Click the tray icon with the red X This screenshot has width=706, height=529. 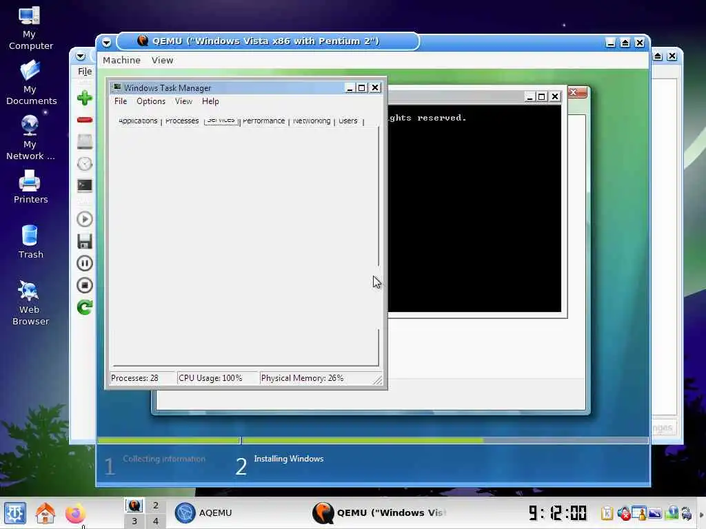click(623, 512)
